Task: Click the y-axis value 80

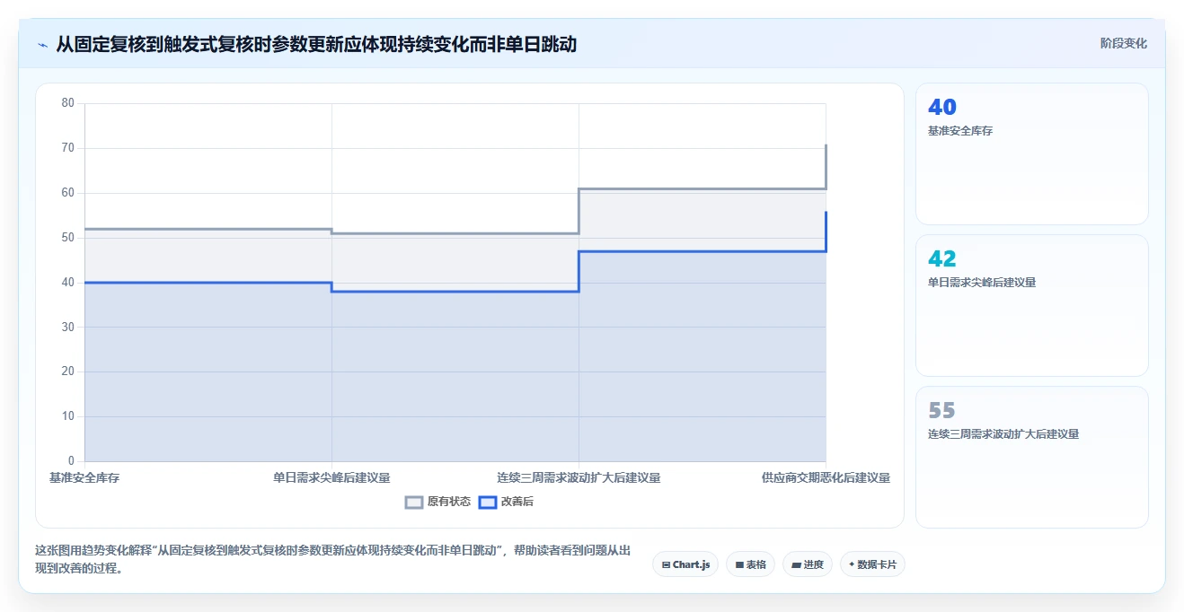Action: [x=68, y=103]
